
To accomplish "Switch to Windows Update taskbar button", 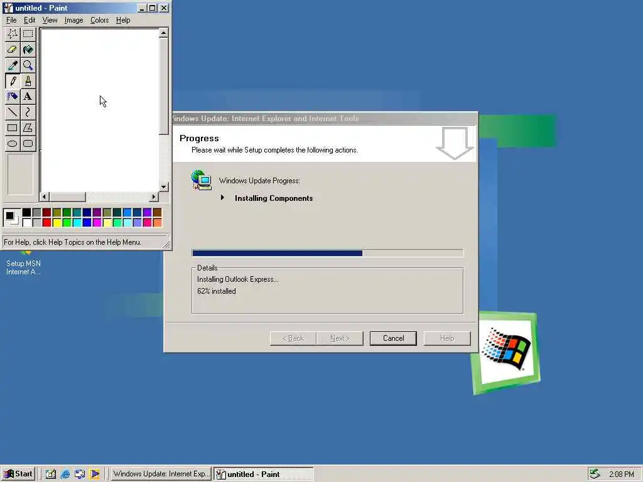I will 160,474.
